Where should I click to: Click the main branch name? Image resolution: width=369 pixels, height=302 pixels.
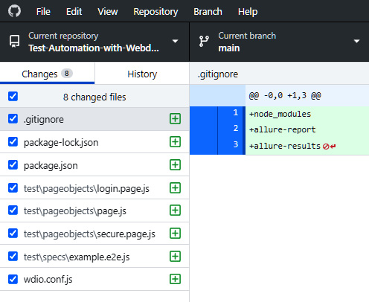(229, 48)
